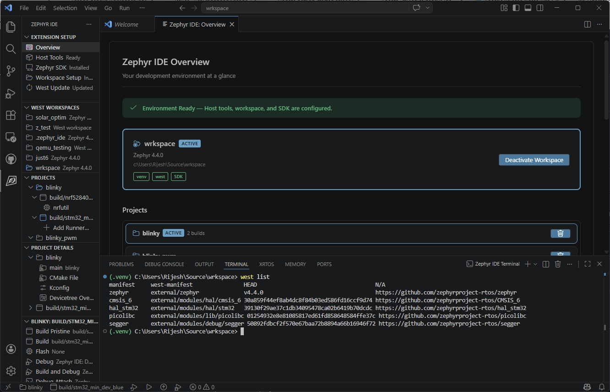Open the Accounts menu icon
610x392 pixels.
[x=11, y=349]
